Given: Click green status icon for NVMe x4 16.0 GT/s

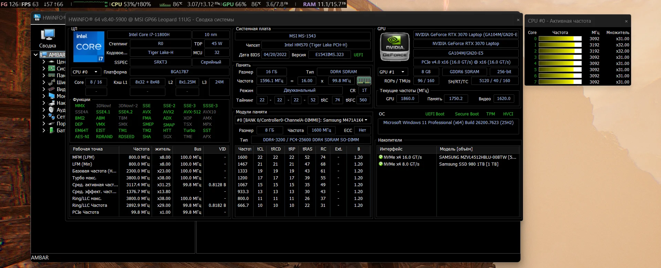Looking at the screenshot, I should [x=381, y=157].
